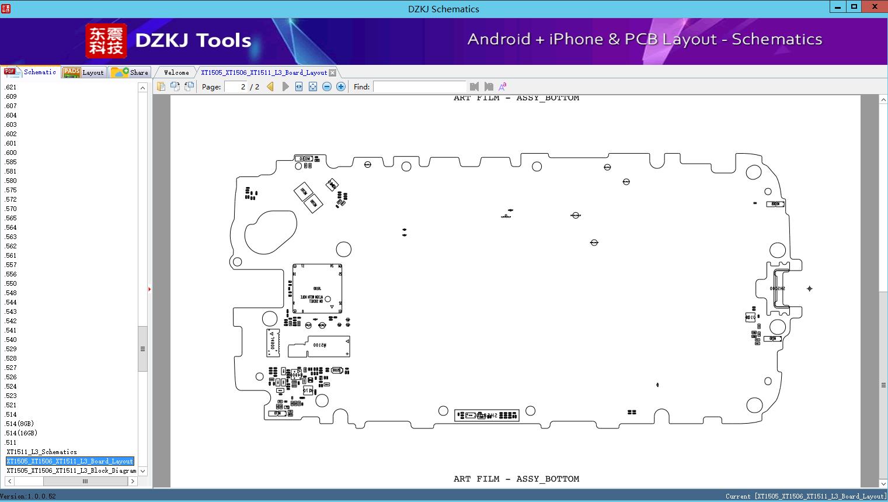Viewport: 888px width, 502px height.
Task: Click the find previous binoculars icon
Action: pos(474,86)
